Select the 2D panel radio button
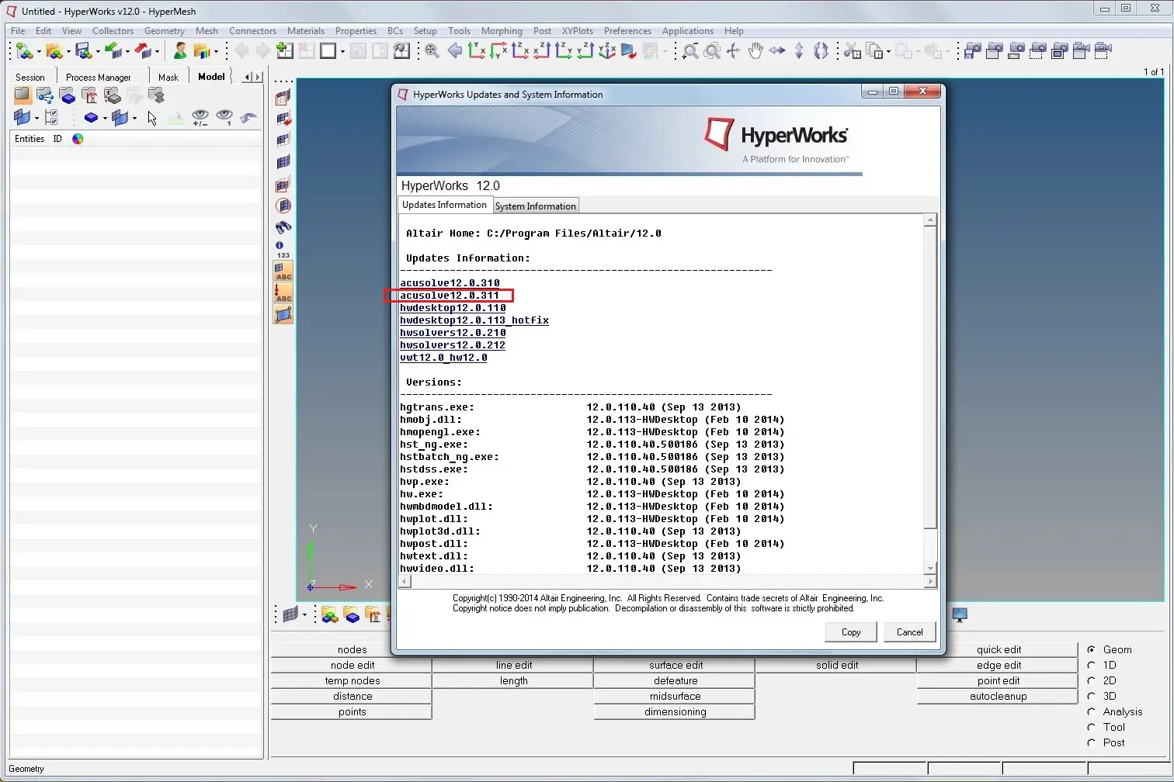The height and width of the screenshot is (782, 1174). [1092, 680]
